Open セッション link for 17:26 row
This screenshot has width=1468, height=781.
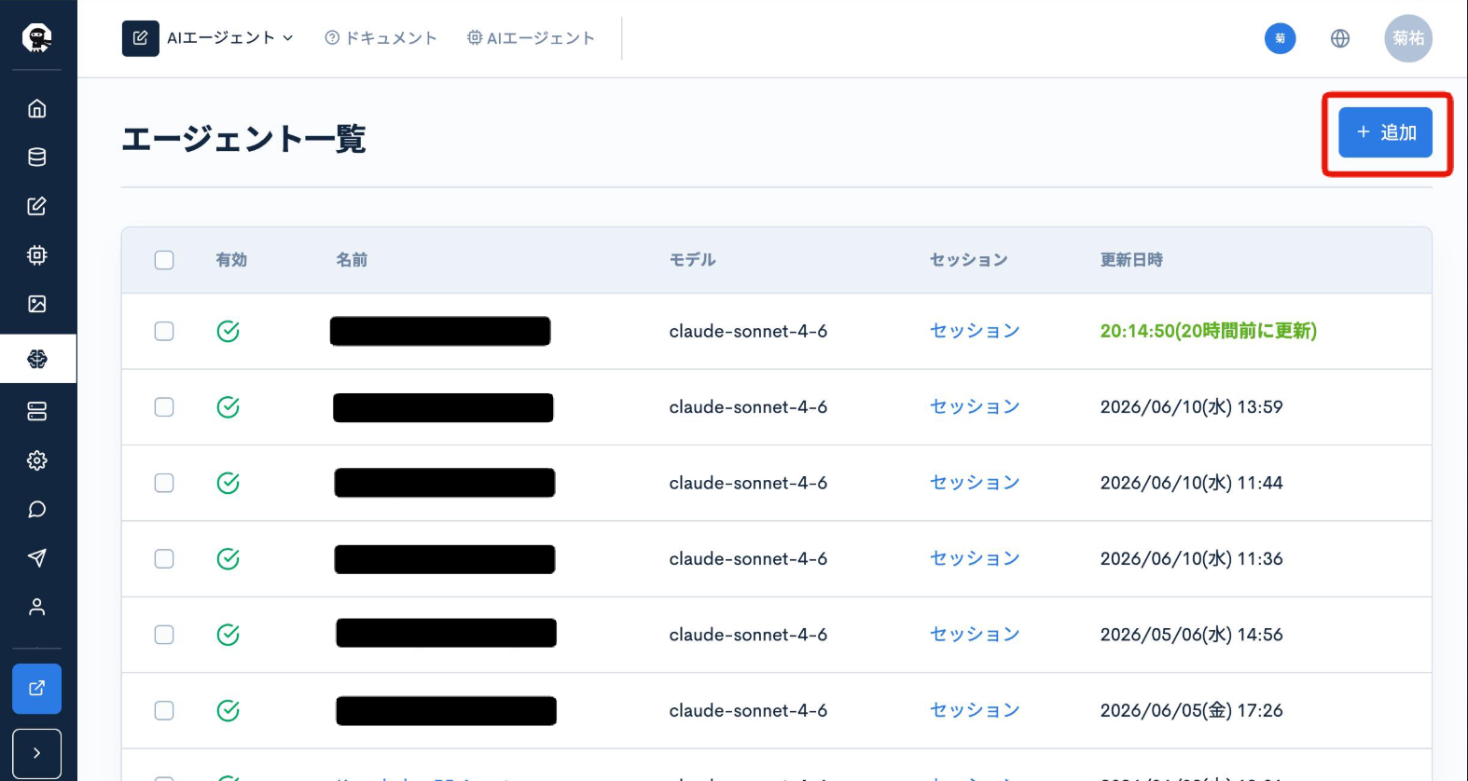point(975,711)
